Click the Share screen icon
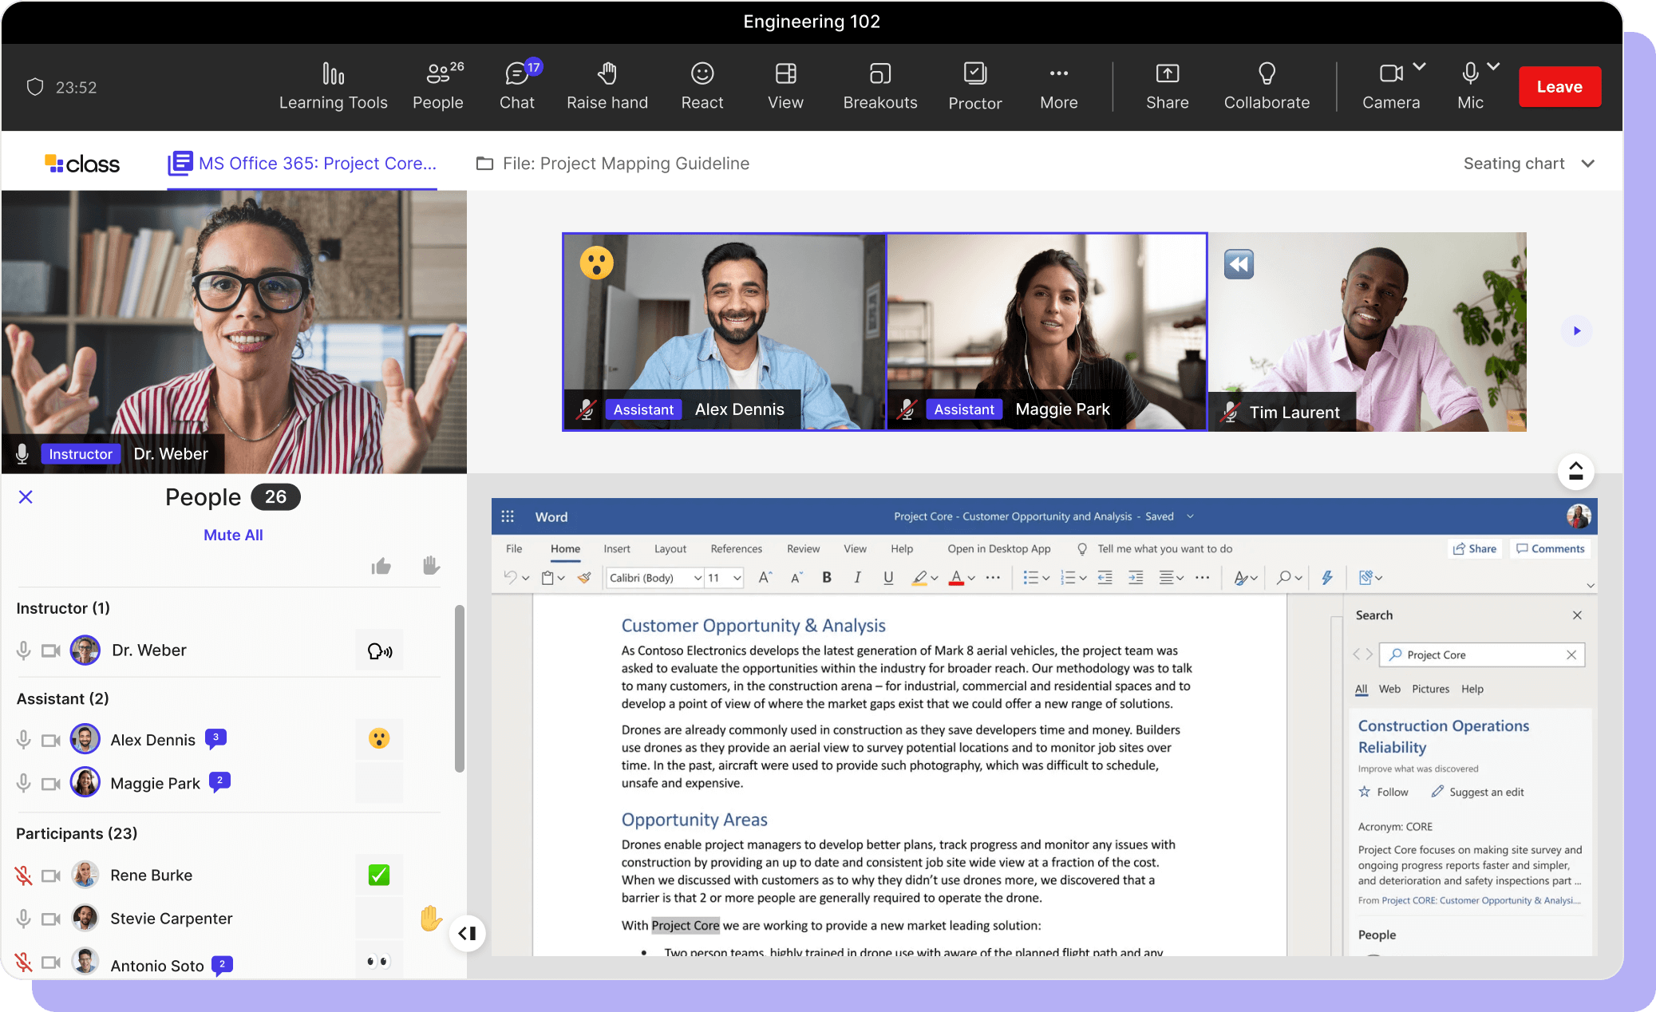 (x=1168, y=86)
